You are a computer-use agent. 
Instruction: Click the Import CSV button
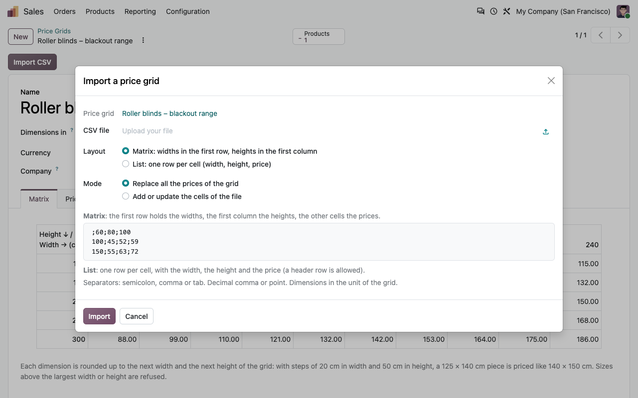coord(32,62)
